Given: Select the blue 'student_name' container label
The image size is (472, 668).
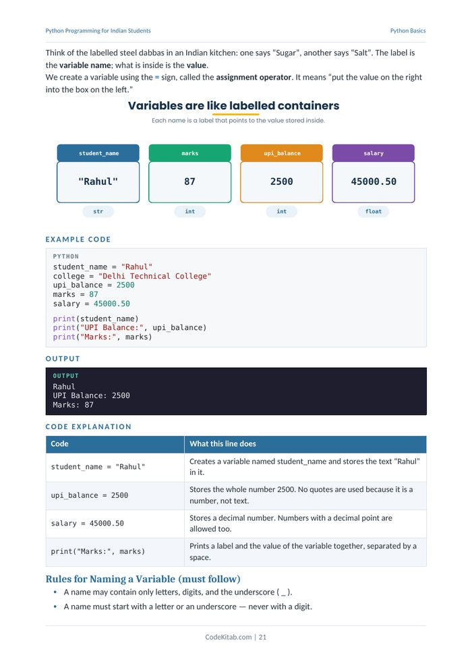Looking at the screenshot, I should point(98,153).
